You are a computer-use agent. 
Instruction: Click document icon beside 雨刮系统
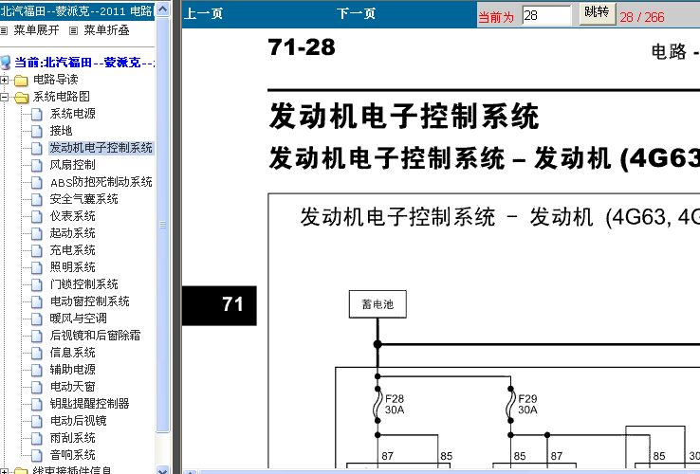[x=37, y=439]
